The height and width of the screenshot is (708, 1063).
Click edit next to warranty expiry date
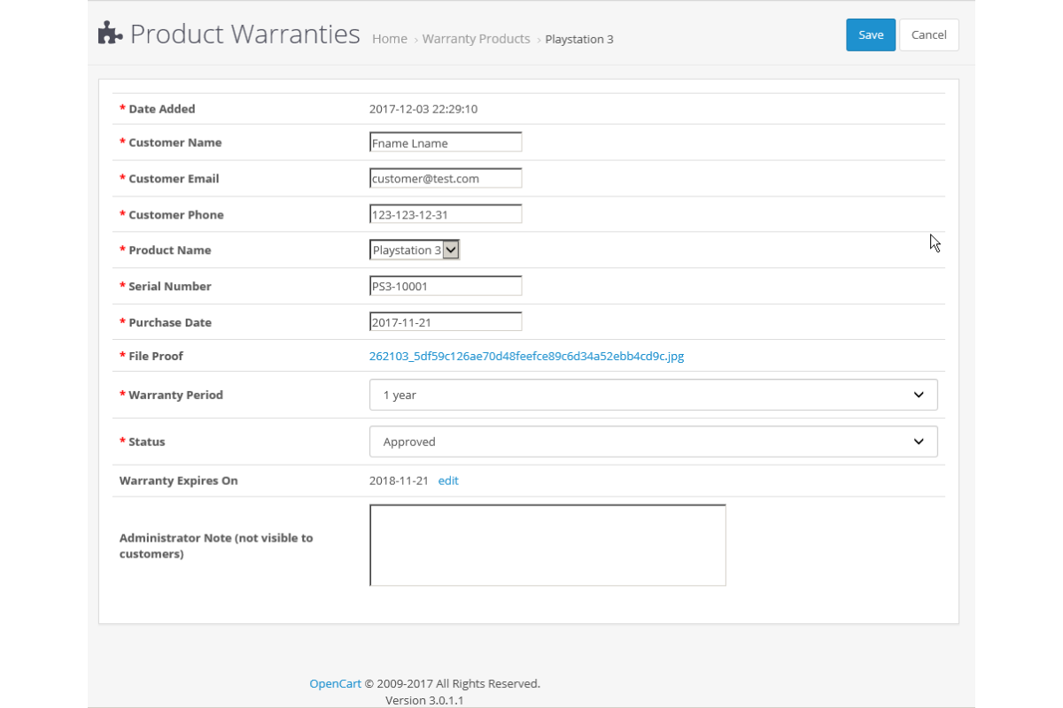point(448,481)
